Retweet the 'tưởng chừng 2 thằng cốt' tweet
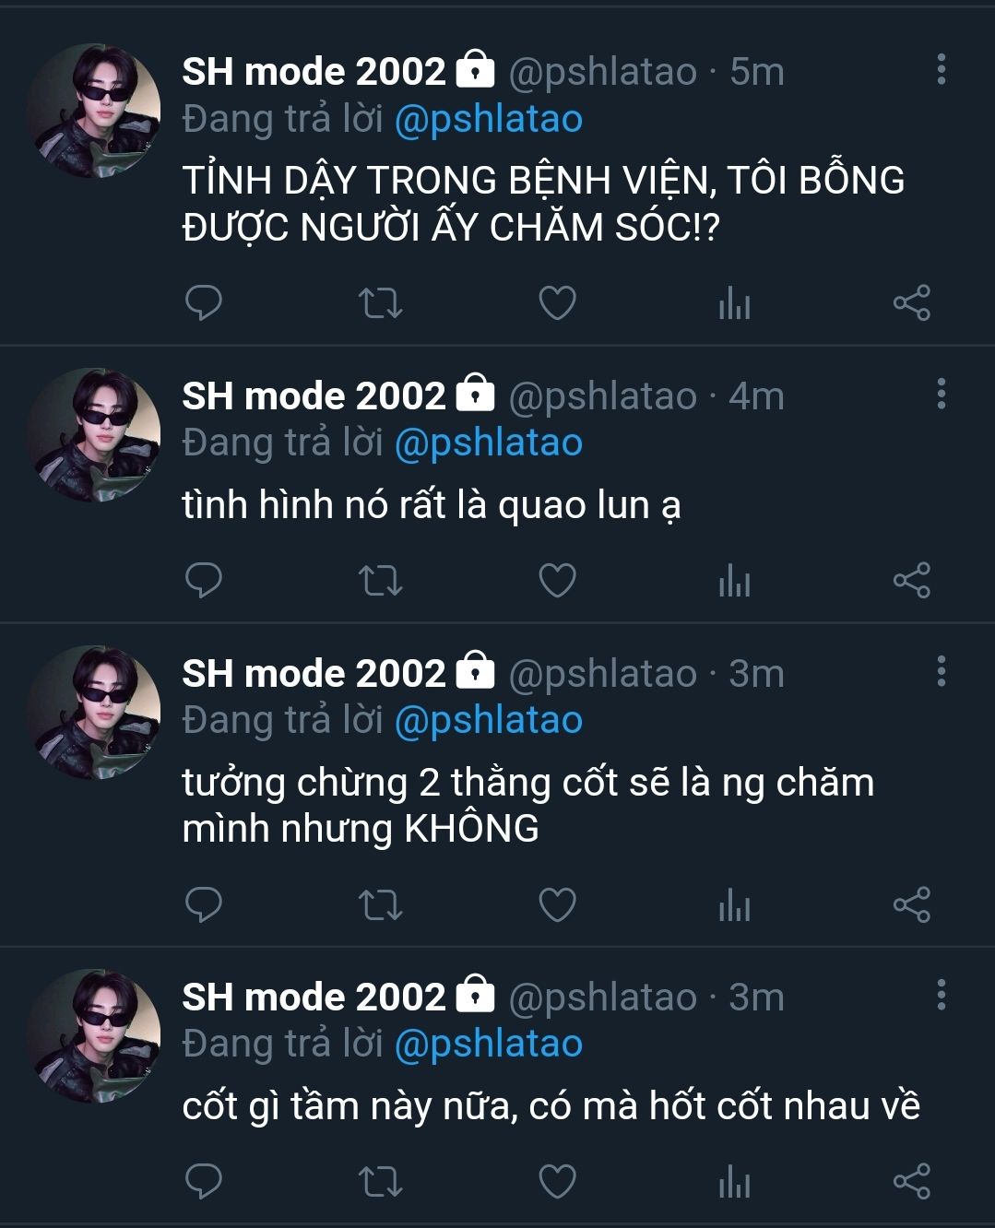The width and height of the screenshot is (995, 1228). (380, 904)
